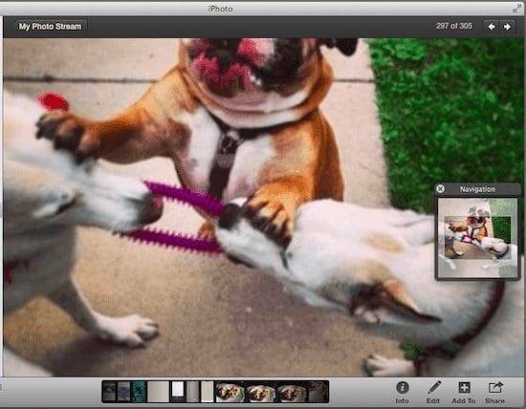This screenshot has height=409, width=526.
Task: Select the second food plate thumbnail
Action: pos(261,392)
